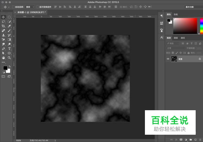Open the Move tool preset picker arrow
The width and height of the screenshot is (203, 142).
tap(9, 7)
